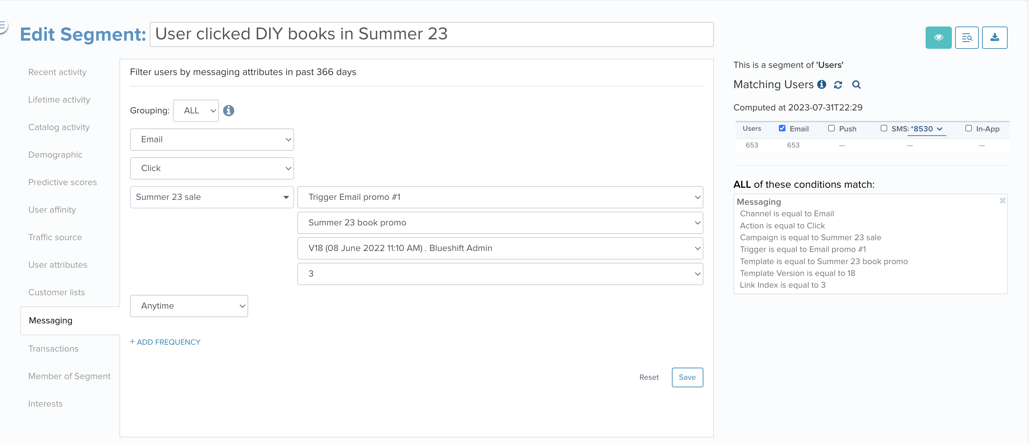Switch to the Transactions tab
This screenshot has height=443, width=1029.
(54, 349)
